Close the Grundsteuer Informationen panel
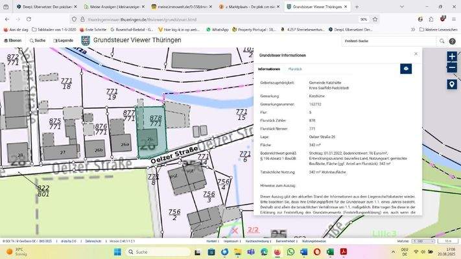 416,54
